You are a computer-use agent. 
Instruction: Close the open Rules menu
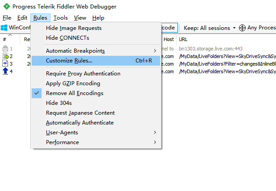pos(40,18)
